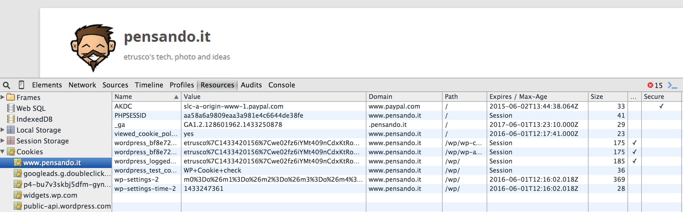The width and height of the screenshot is (683, 212).
Task: Click value slc-a-origin-www-1.paypal.com
Action: [233, 106]
